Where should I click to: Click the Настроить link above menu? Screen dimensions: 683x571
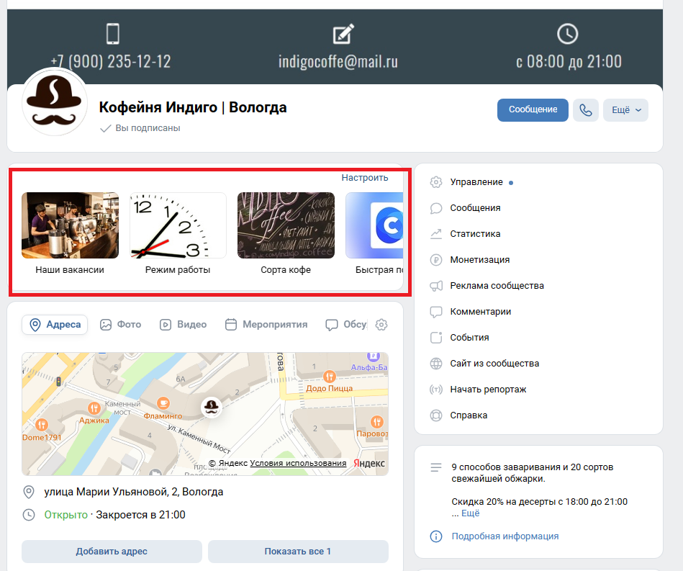365,178
